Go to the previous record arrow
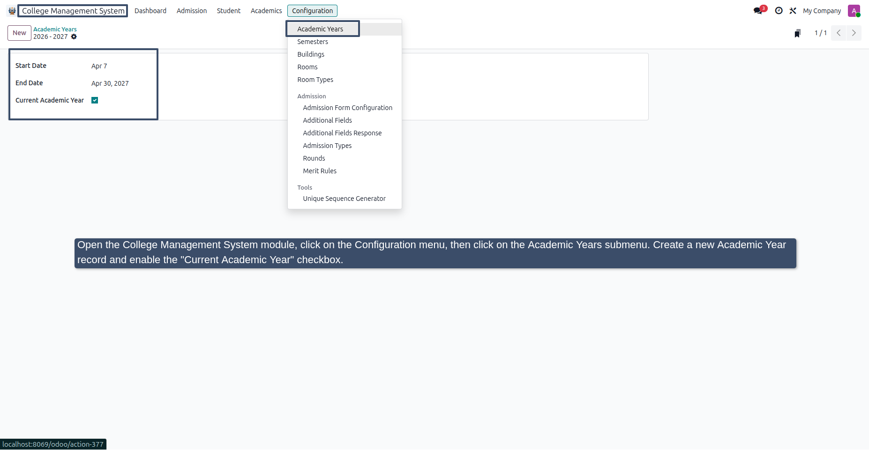The image size is (869, 450). pos(839,33)
